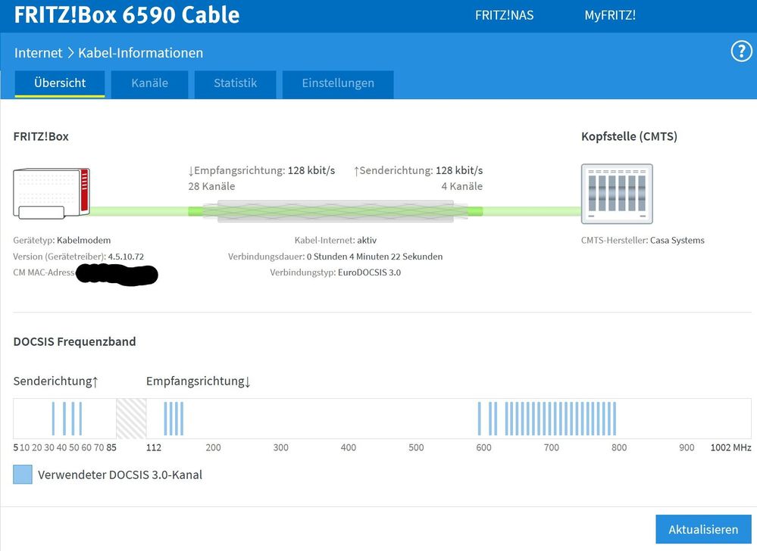This screenshot has height=551, width=757.
Task: Switch to the Übersicht tab
Action: (60, 83)
